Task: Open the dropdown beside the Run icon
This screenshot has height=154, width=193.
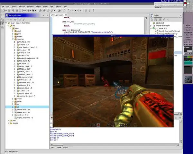Action: tap(30, 11)
